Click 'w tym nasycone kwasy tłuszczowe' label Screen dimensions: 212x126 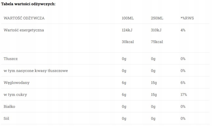(36, 71)
